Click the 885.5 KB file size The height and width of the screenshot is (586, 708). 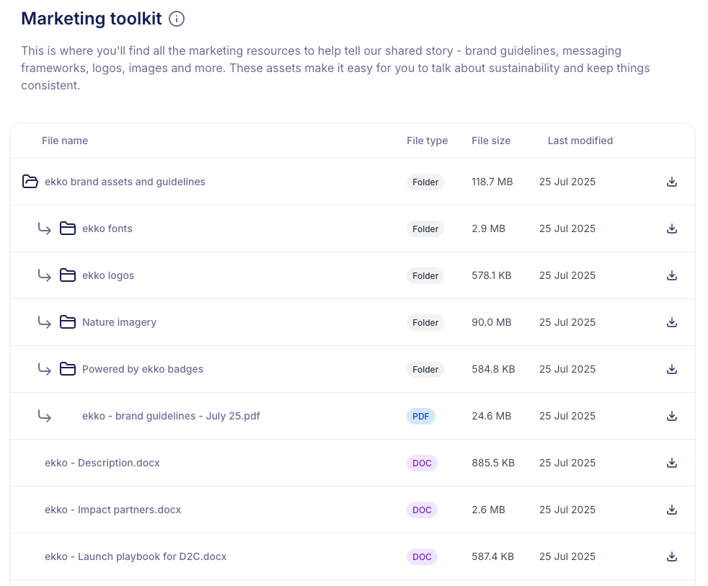(x=493, y=463)
